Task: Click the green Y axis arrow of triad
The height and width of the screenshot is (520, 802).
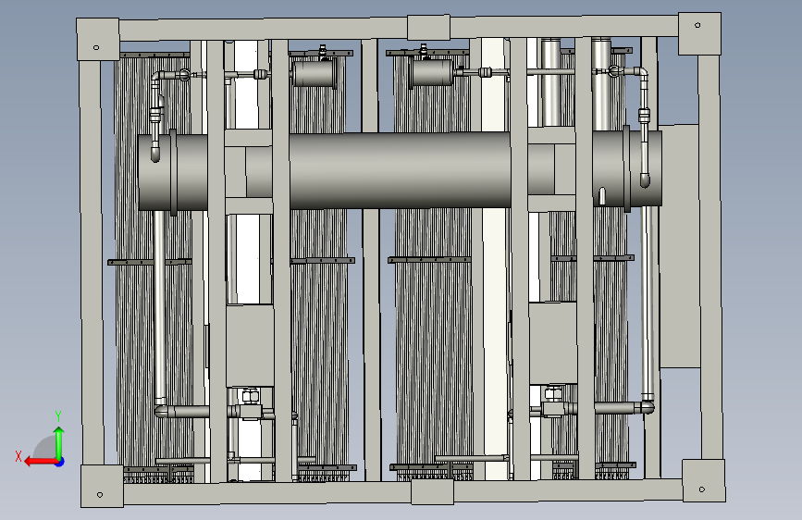Action: click(x=59, y=441)
